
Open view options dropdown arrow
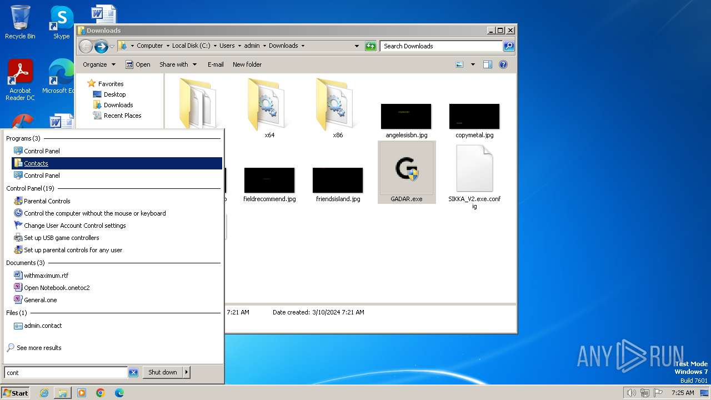click(x=473, y=64)
